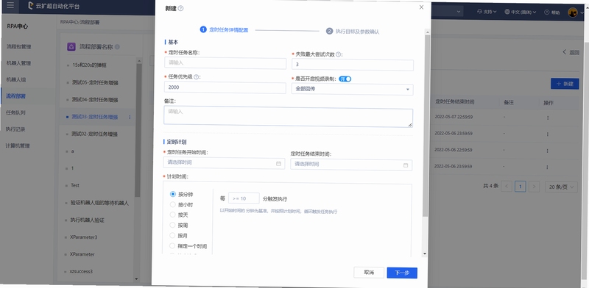Click the dialog vertical scrollbar
This screenshot has width=589, height=288.
tap(425, 126)
